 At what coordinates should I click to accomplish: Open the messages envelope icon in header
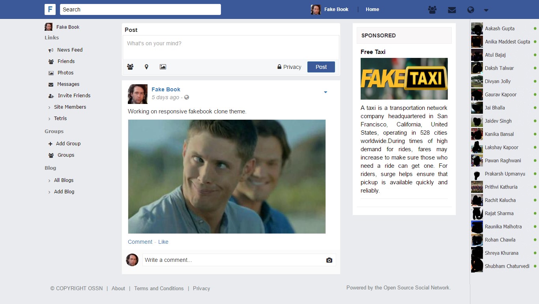(x=452, y=10)
